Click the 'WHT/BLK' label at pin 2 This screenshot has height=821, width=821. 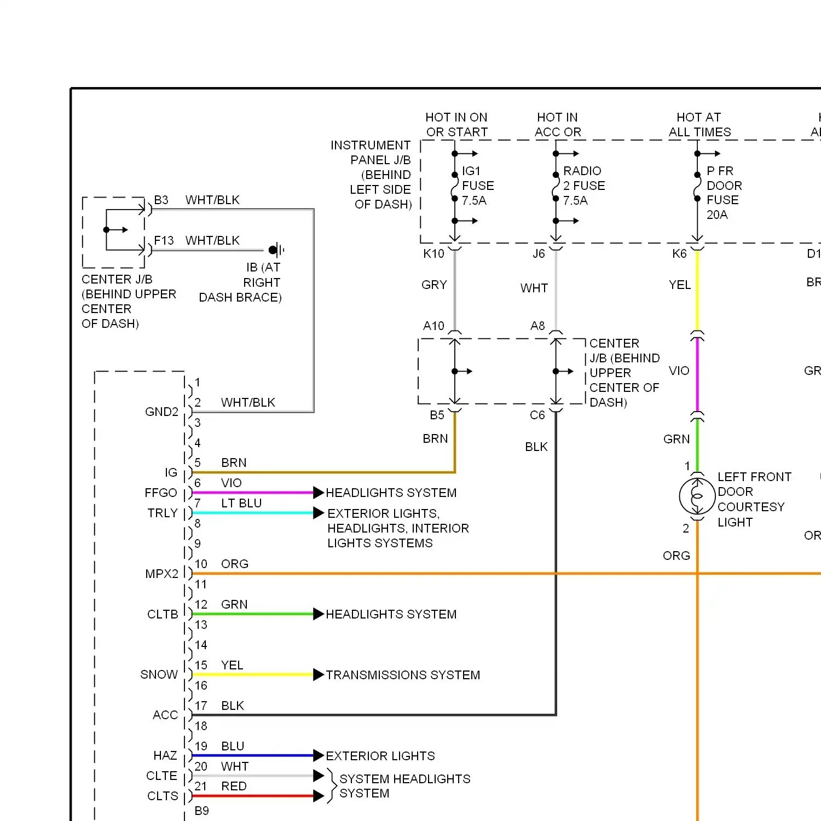pyautogui.click(x=248, y=402)
